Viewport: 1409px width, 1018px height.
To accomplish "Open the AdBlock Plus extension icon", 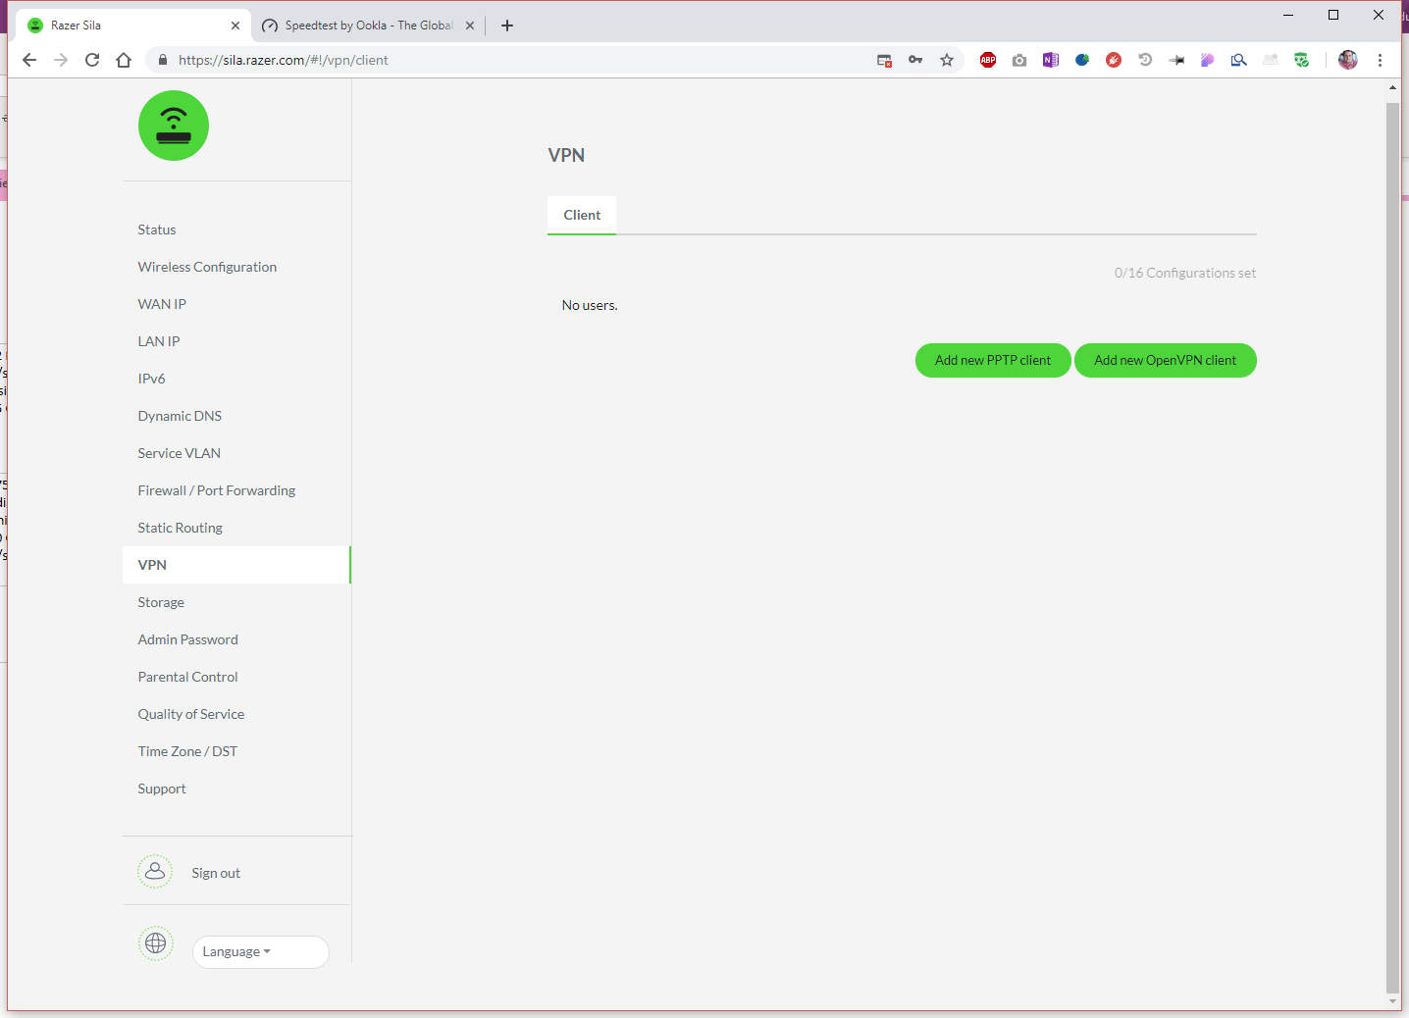I will point(988,60).
